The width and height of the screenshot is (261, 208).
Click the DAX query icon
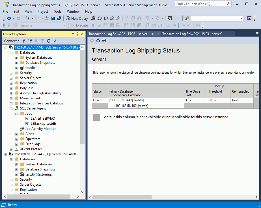click(118, 18)
